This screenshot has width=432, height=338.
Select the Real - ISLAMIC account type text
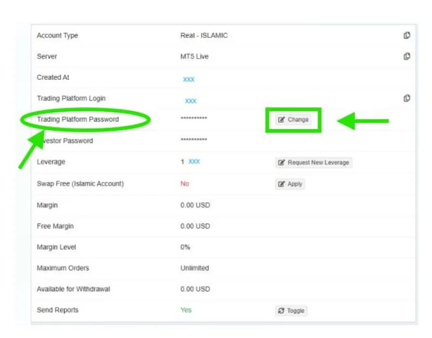(204, 36)
